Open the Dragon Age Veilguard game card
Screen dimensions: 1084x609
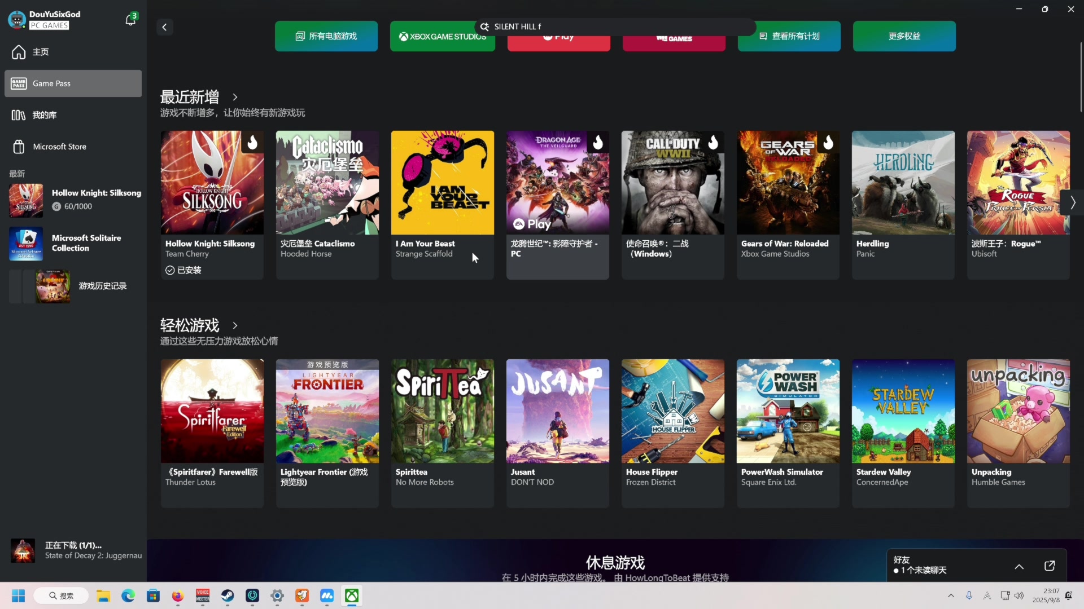coord(558,205)
